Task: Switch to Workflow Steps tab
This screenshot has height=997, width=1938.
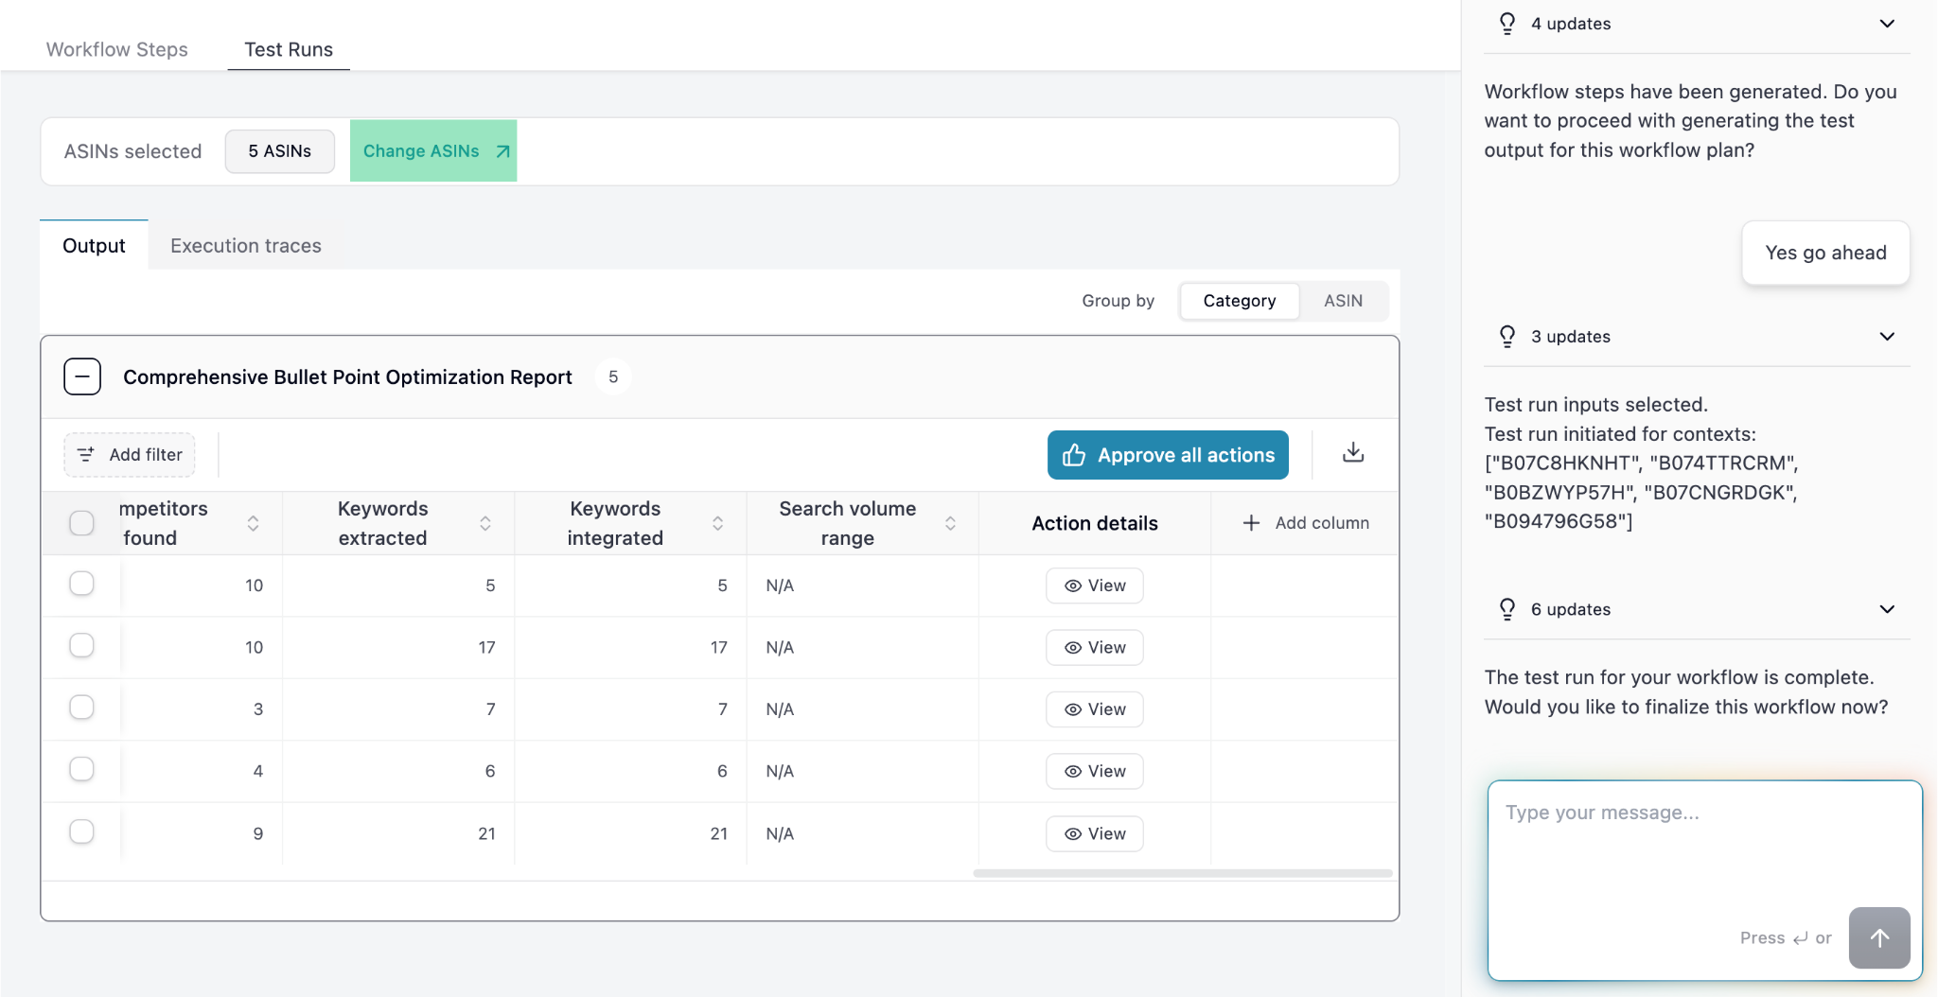Action: [117, 49]
